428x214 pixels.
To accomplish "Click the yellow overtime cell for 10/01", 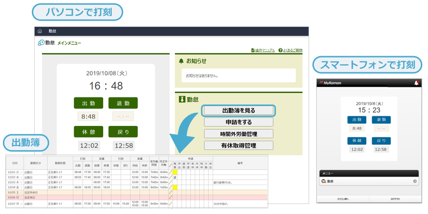I will pyautogui.click(x=175, y=172).
